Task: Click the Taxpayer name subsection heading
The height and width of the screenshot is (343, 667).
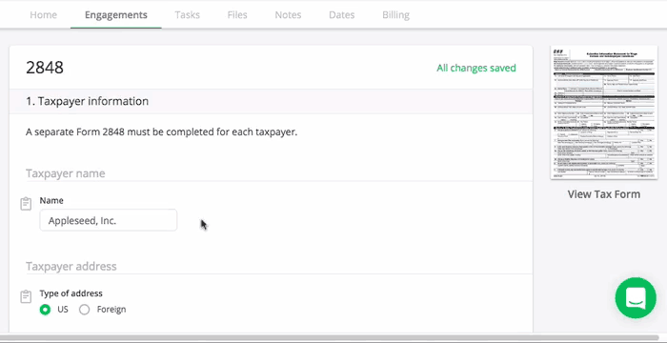Action: (66, 173)
